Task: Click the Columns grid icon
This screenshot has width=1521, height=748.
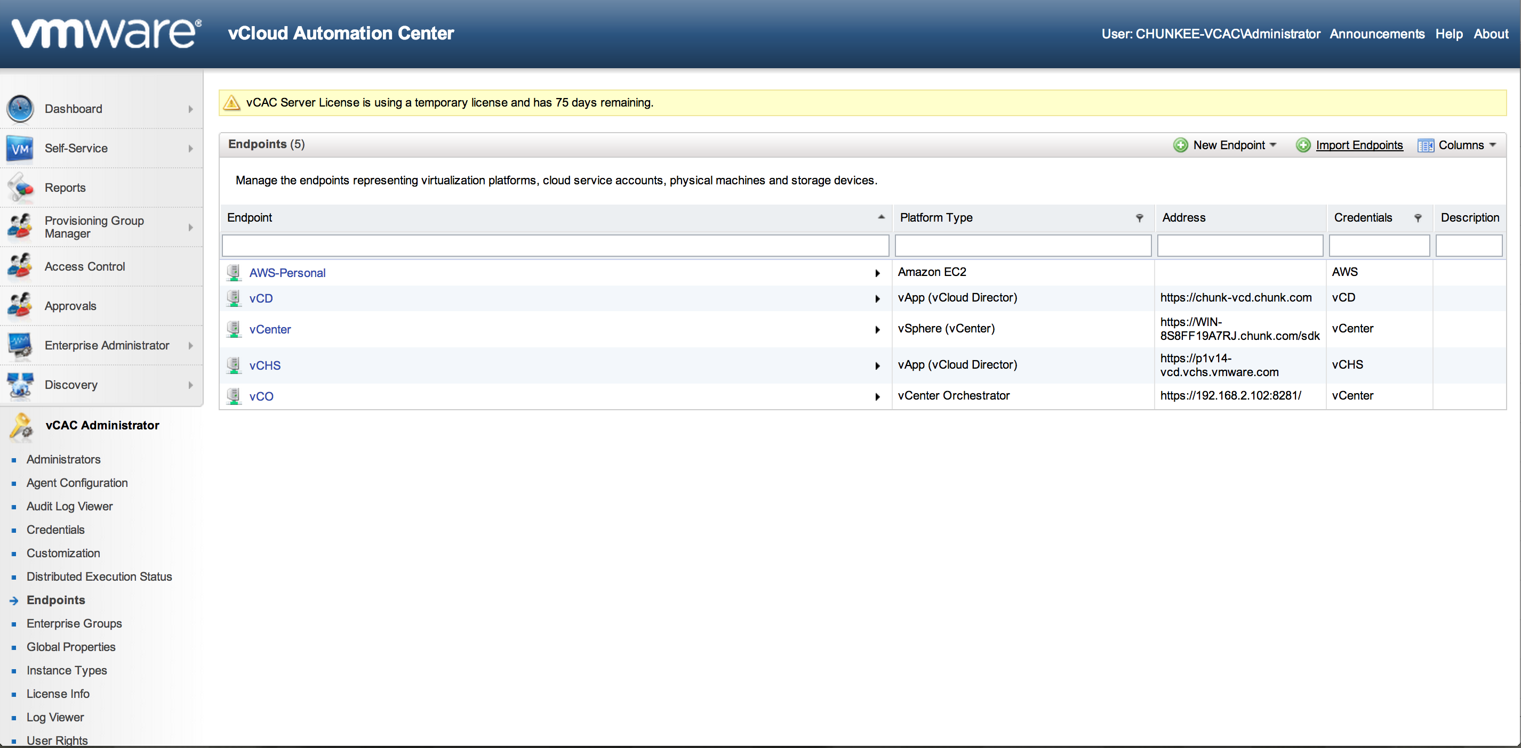Action: (x=1425, y=145)
